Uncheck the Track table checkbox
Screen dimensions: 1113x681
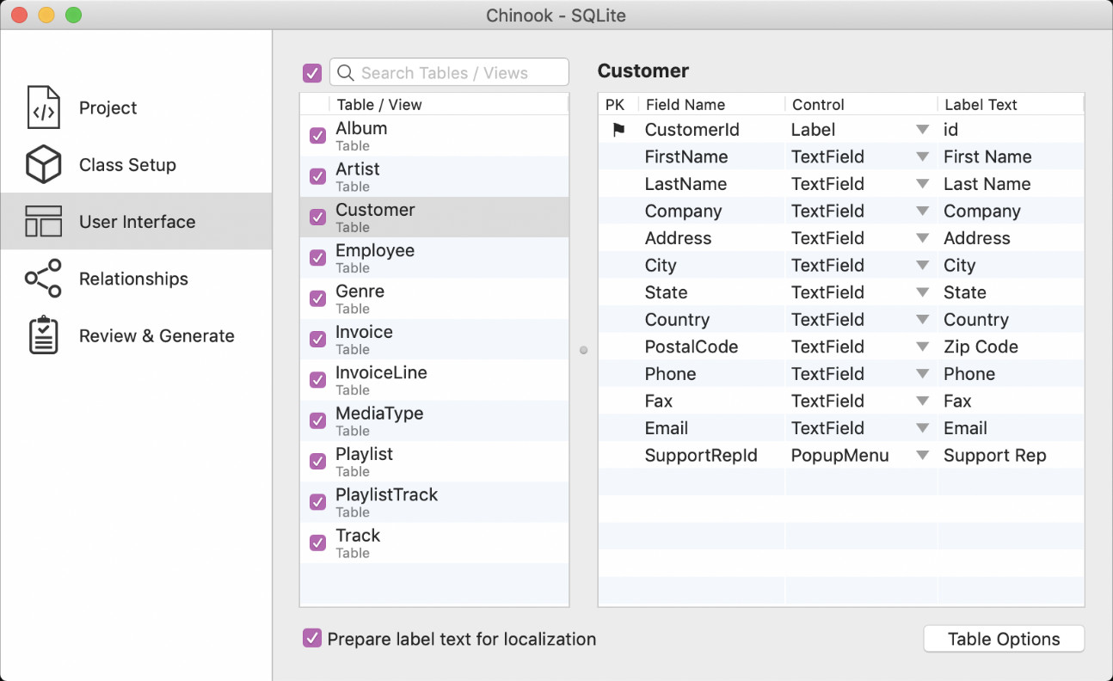click(318, 543)
